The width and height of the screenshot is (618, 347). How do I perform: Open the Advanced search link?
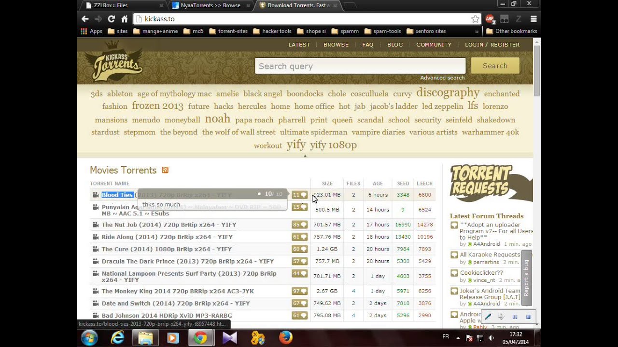pos(442,78)
